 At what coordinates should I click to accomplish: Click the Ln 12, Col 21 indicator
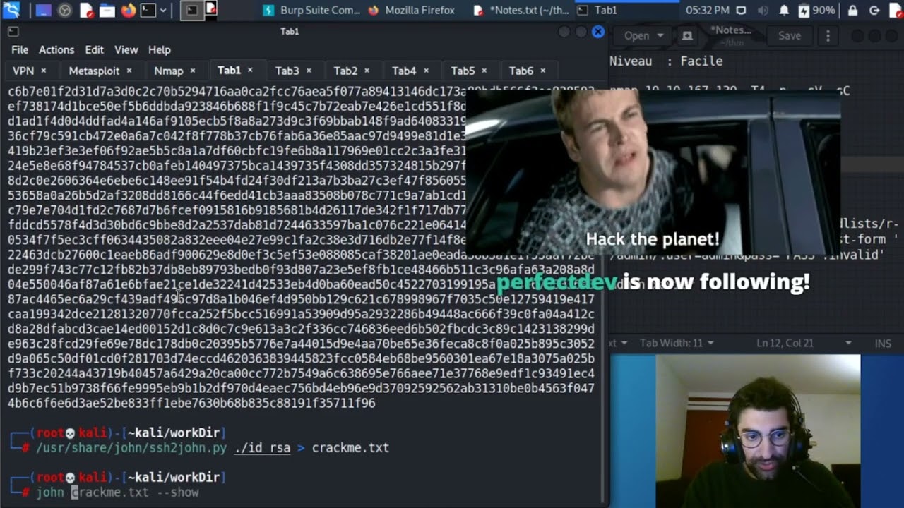pos(785,343)
